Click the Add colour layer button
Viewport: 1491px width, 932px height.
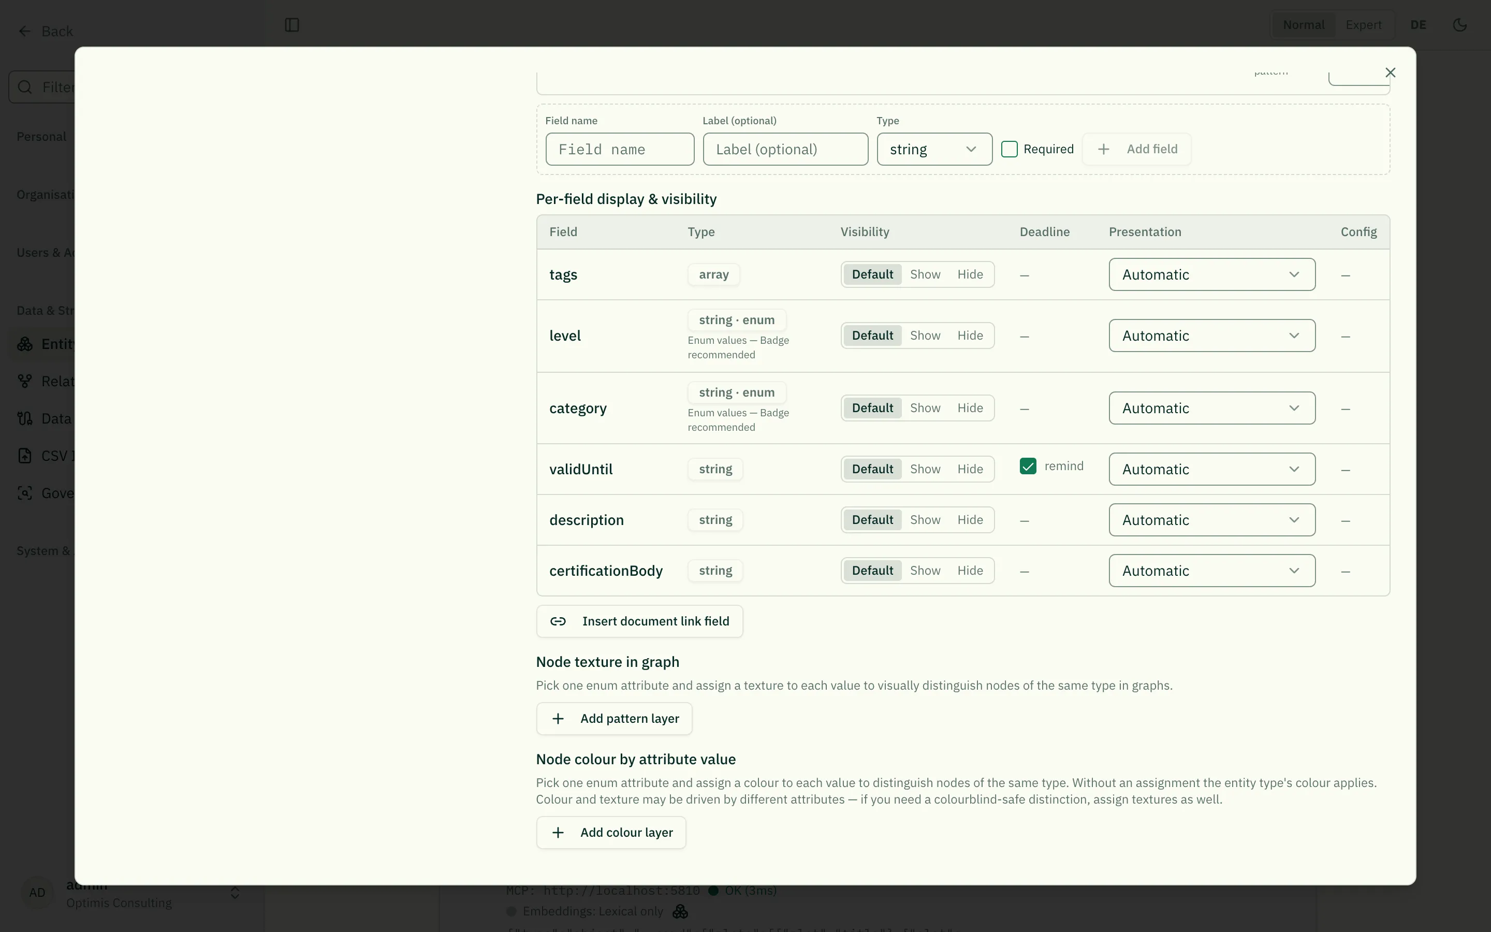pyautogui.click(x=611, y=833)
